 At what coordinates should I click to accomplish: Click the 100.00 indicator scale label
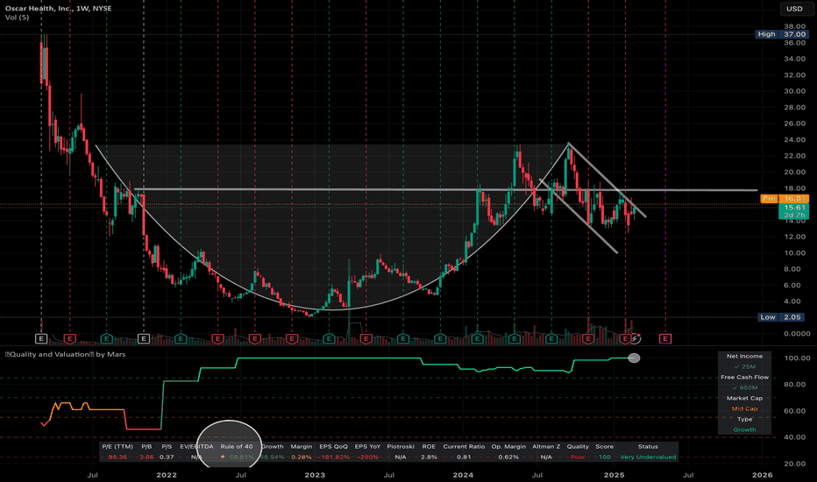click(797, 358)
